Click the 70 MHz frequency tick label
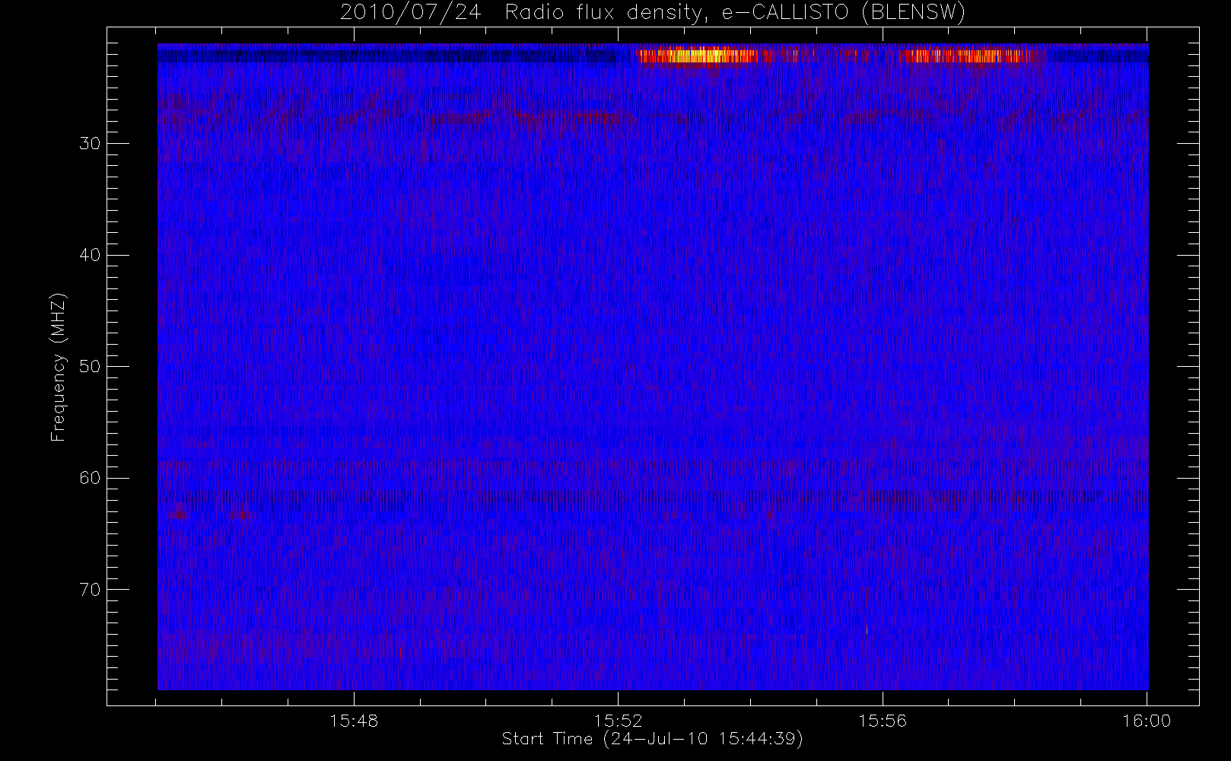Screen dimensions: 1231x761 pos(91,589)
